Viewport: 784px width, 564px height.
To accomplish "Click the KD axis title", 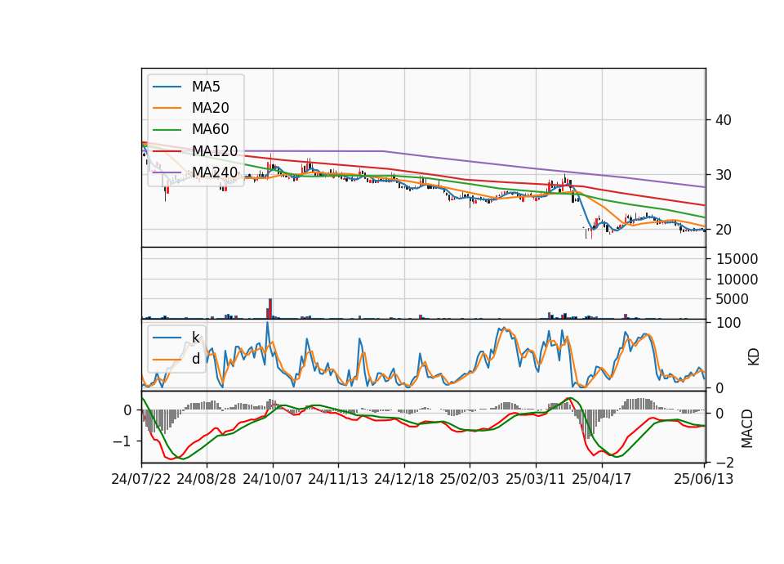I will point(754,357).
